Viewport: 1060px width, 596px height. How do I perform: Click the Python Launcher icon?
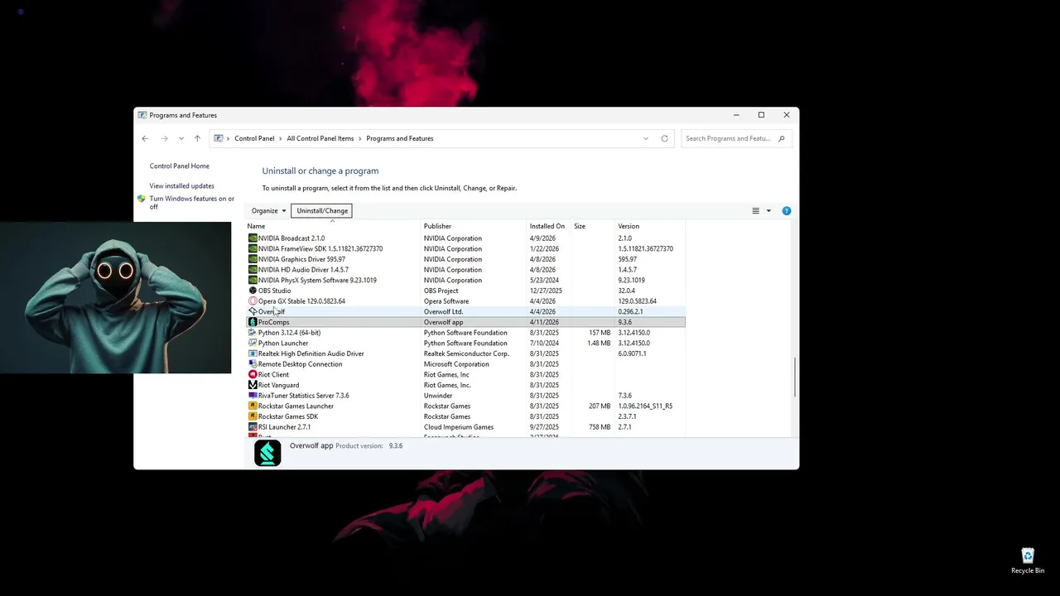253,343
